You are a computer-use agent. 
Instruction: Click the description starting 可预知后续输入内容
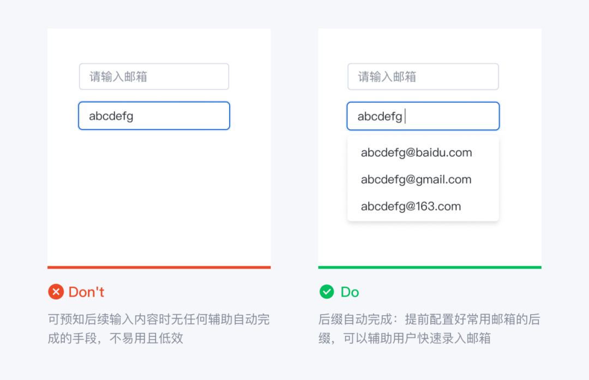(159, 329)
